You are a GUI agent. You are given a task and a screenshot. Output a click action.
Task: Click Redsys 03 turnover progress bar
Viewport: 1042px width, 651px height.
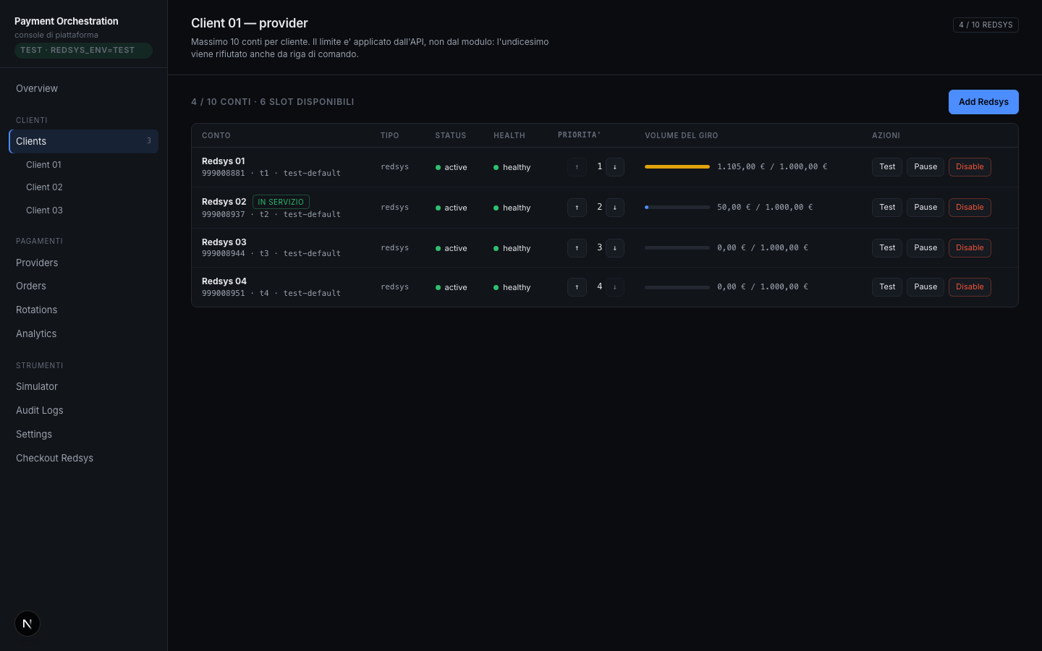pos(677,248)
